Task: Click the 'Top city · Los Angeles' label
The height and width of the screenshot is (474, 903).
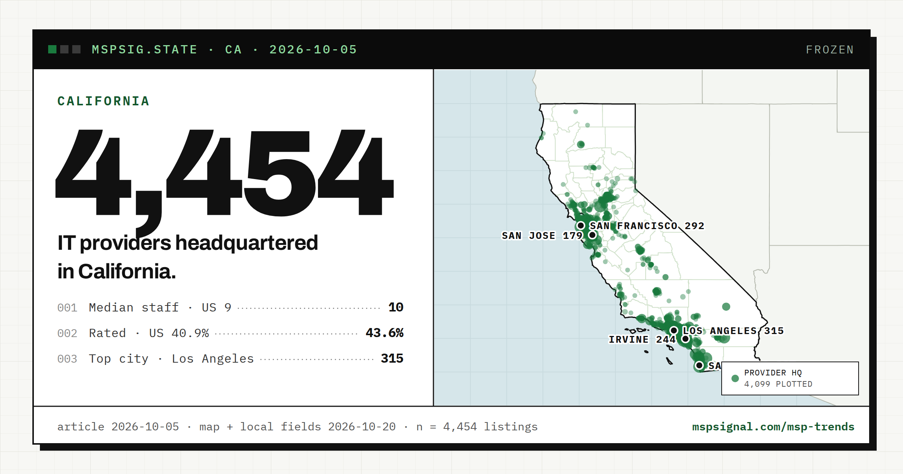Action: (x=172, y=359)
